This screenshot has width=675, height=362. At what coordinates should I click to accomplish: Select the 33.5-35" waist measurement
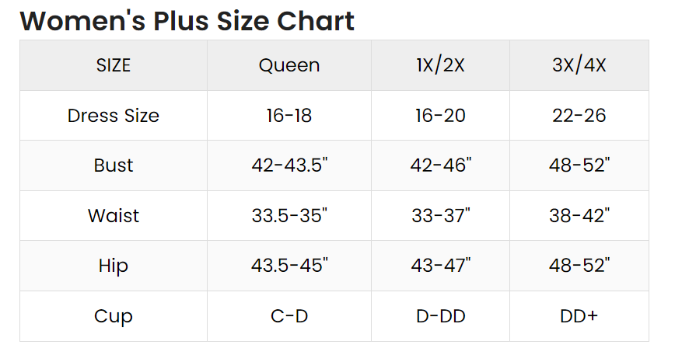coord(289,215)
